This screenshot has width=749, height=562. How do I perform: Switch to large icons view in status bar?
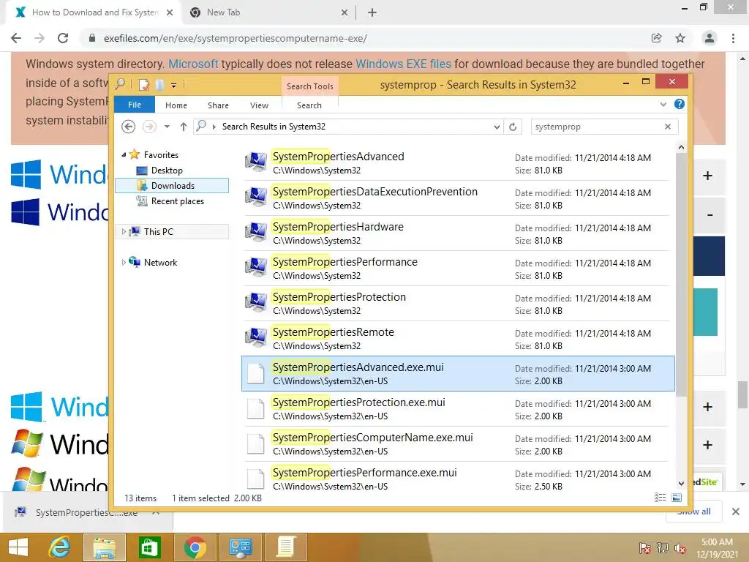[677, 498]
